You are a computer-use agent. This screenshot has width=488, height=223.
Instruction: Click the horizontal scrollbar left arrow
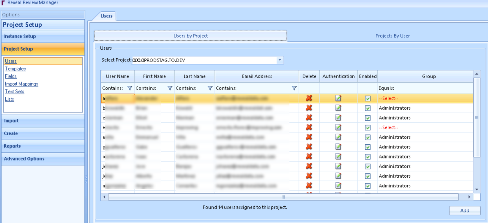tap(104, 197)
